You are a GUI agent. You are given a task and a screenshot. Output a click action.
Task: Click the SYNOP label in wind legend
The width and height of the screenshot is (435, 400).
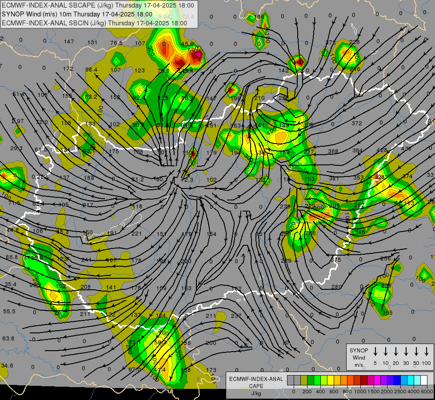359,350
